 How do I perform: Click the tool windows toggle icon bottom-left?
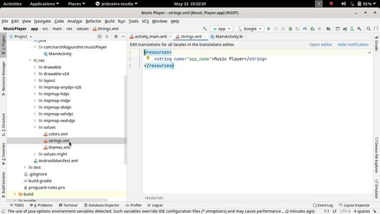(3, 212)
